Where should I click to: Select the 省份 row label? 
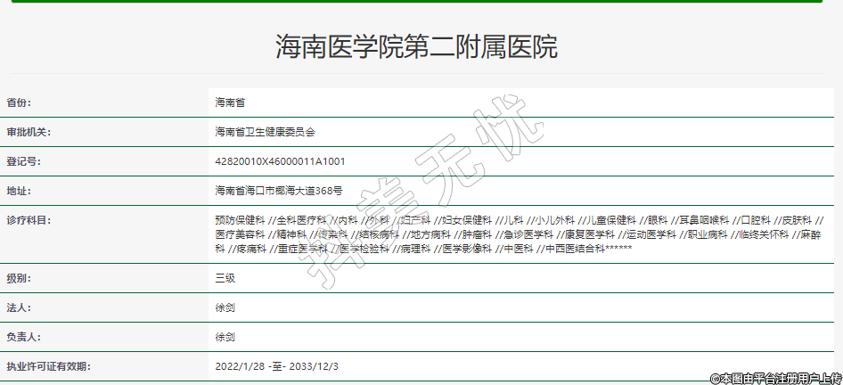(24, 102)
